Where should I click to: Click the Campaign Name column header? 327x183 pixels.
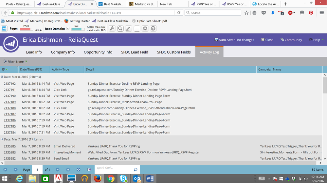tap(289, 69)
